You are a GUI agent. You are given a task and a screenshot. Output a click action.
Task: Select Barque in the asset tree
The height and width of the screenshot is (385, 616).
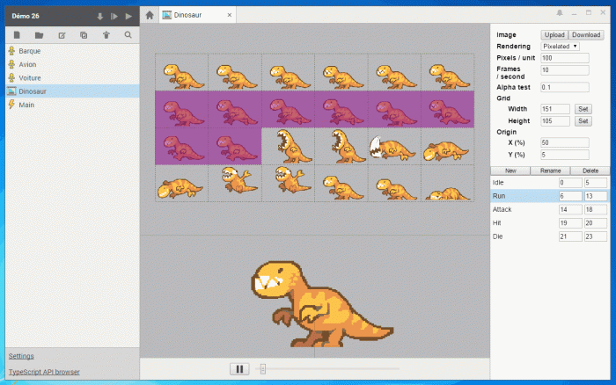click(x=72, y=51)
